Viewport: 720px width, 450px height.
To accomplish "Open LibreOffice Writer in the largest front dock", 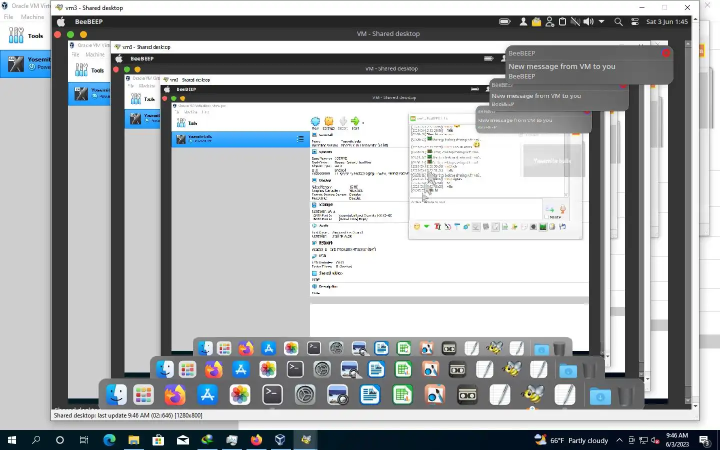I will 370,395.
